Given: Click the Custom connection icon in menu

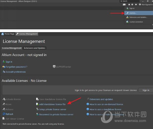Looking at the screenshot, I should point(127,22).
